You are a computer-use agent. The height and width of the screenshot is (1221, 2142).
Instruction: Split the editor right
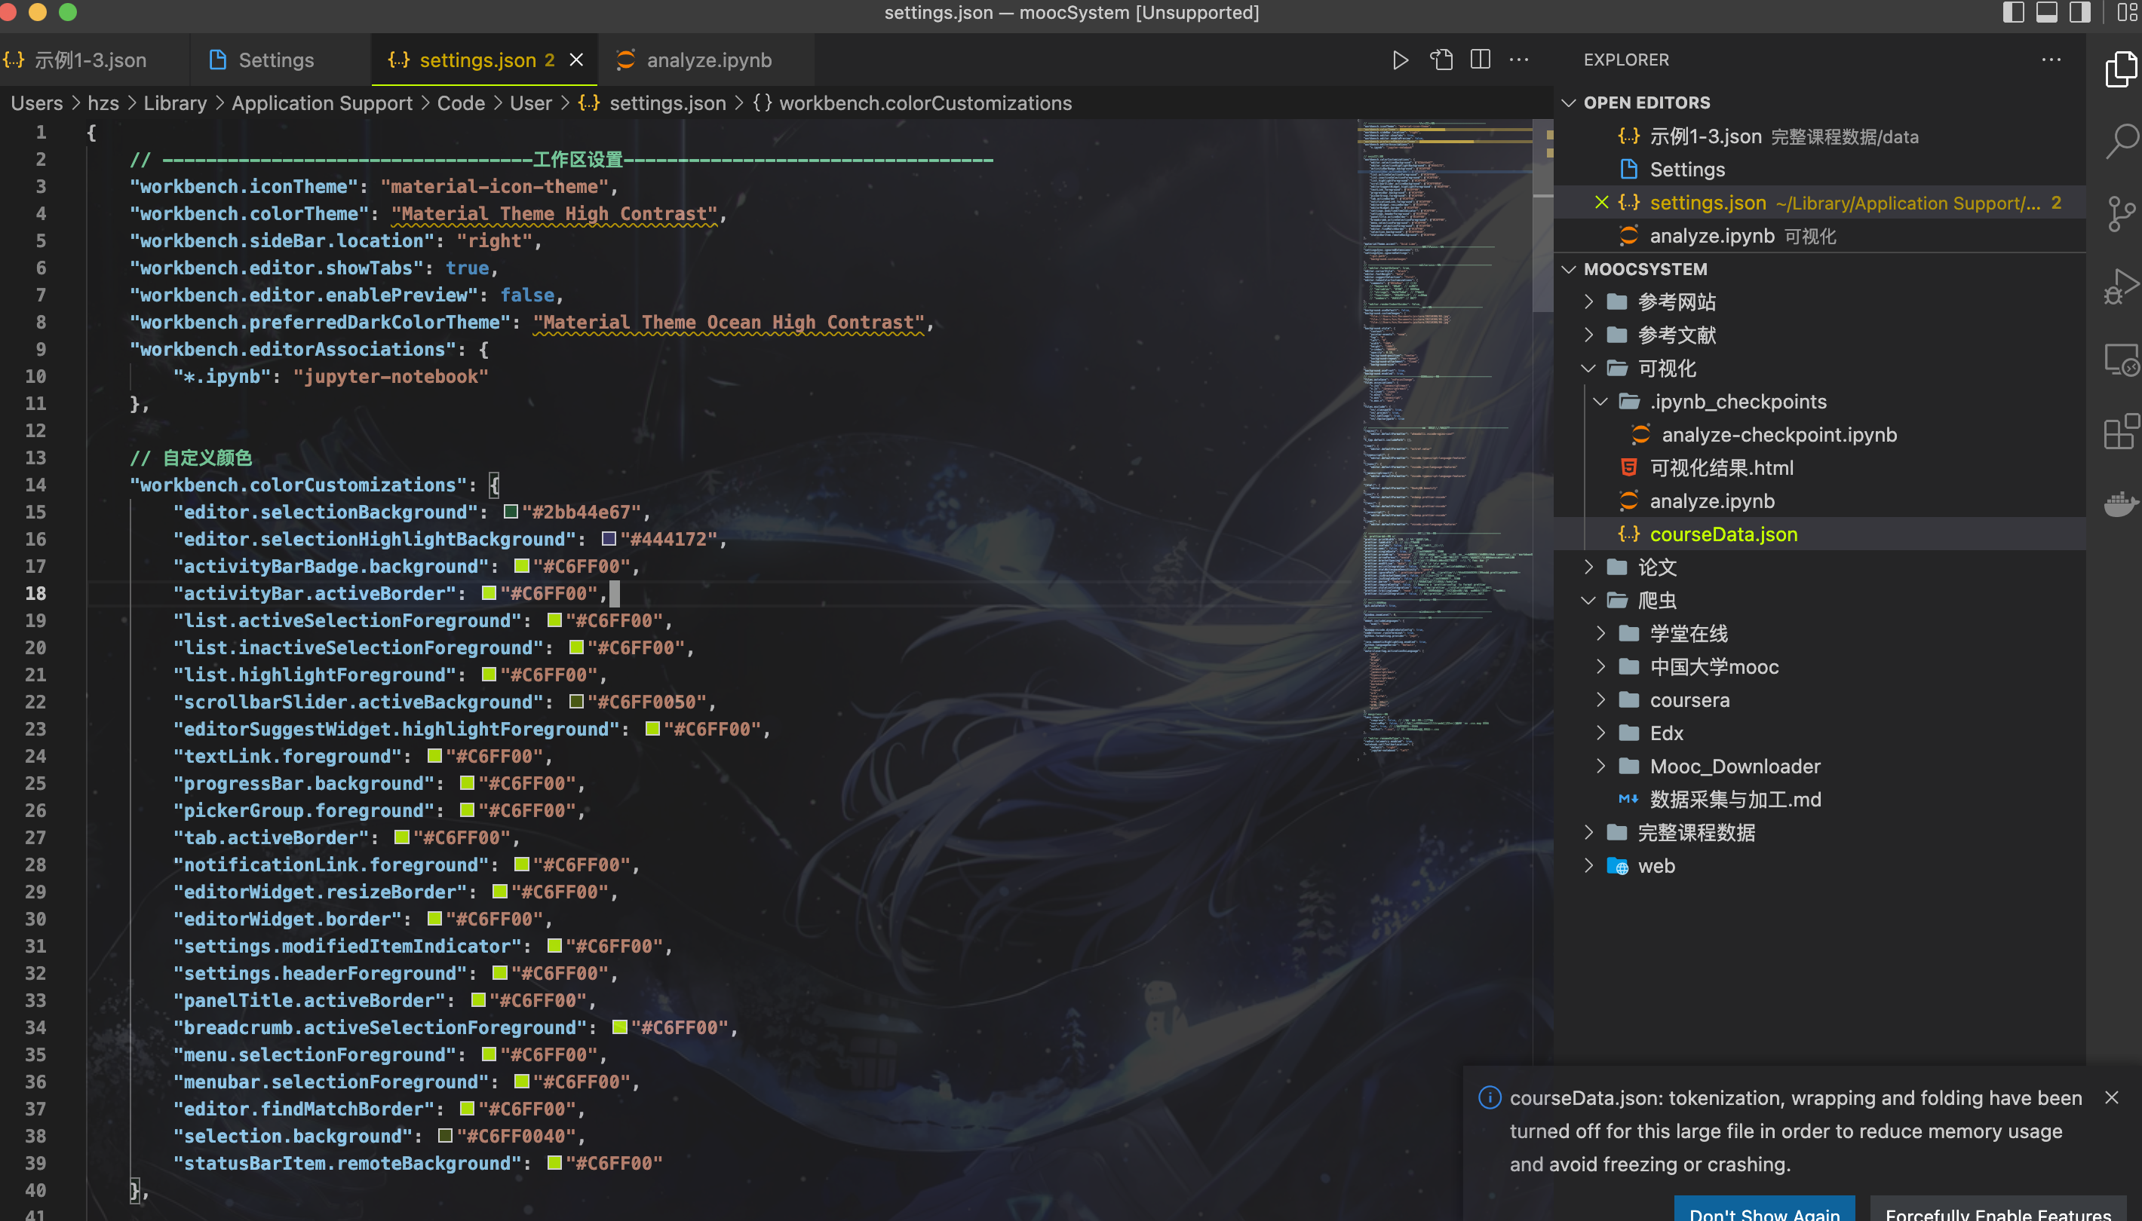pos(1480,60)
